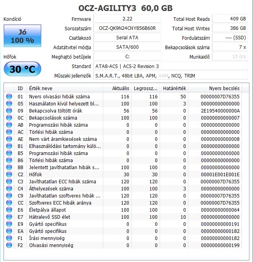
Task: Select the row 'Nyers olvasási hibák száma'
Action: click(x=123, y=96)
